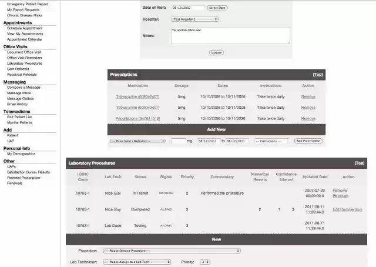376x267 pixels.
Task: Open My Report Requests
Action: (x=23, y=10)
